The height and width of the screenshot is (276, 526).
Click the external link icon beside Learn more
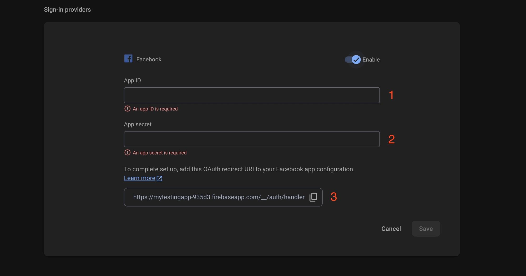pos(159,178)
